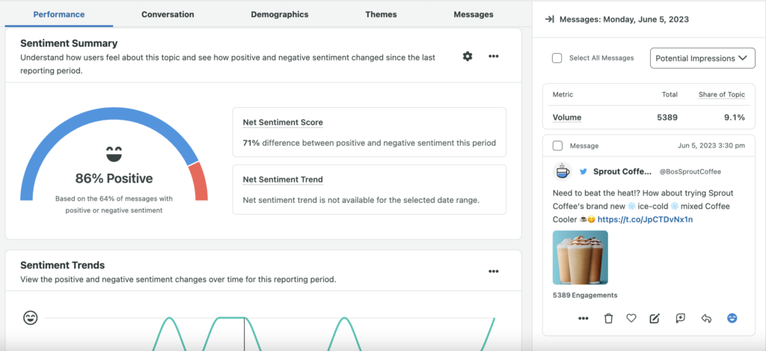Check the Select All Messages checkbox
Viewport: 766px width, 351px height.
coord(557,58)
